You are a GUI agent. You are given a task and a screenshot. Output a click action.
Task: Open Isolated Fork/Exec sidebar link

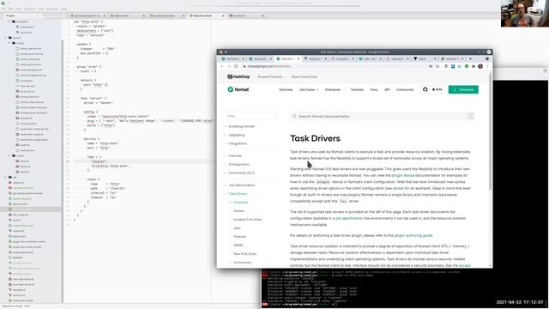click(x=248, y=220)
